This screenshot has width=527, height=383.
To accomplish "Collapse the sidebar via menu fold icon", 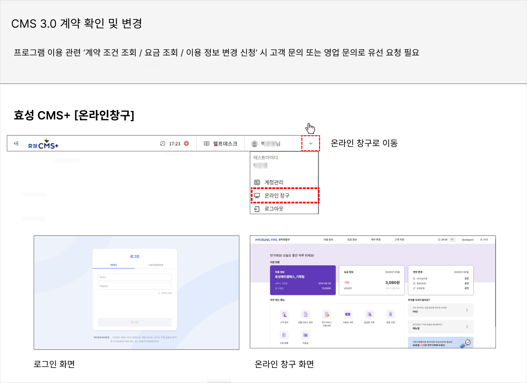I will [16, 144].
